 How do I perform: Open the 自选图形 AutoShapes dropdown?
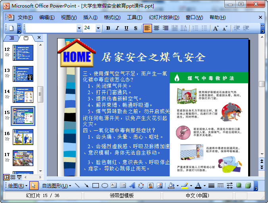tap(56, 186)
